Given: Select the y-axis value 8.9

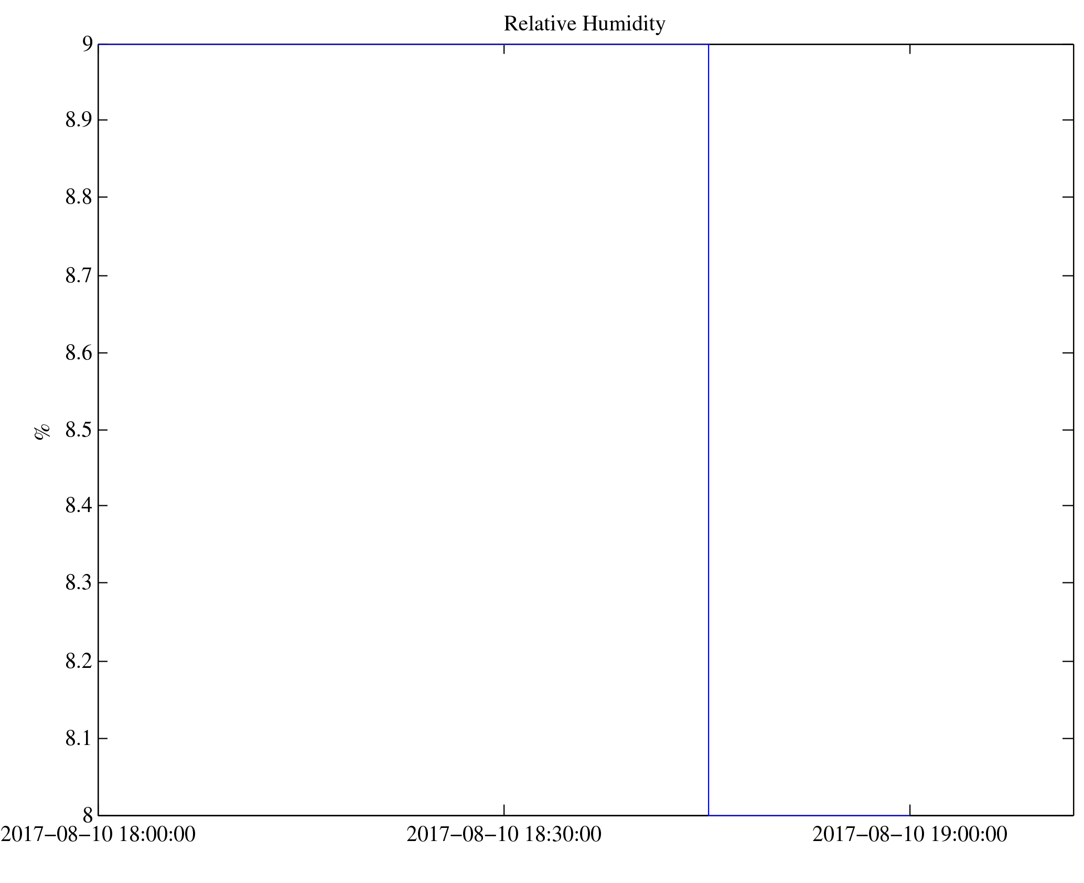Looking at the screenshot, I should click(79, 120).
